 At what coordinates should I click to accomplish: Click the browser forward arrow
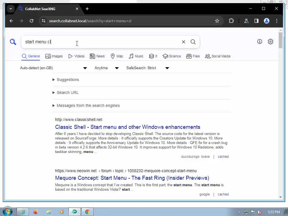click(x=21, y=21)
